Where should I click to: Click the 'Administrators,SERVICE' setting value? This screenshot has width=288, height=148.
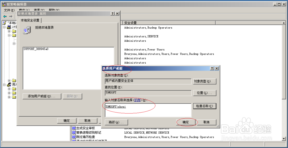pos(141,36)
